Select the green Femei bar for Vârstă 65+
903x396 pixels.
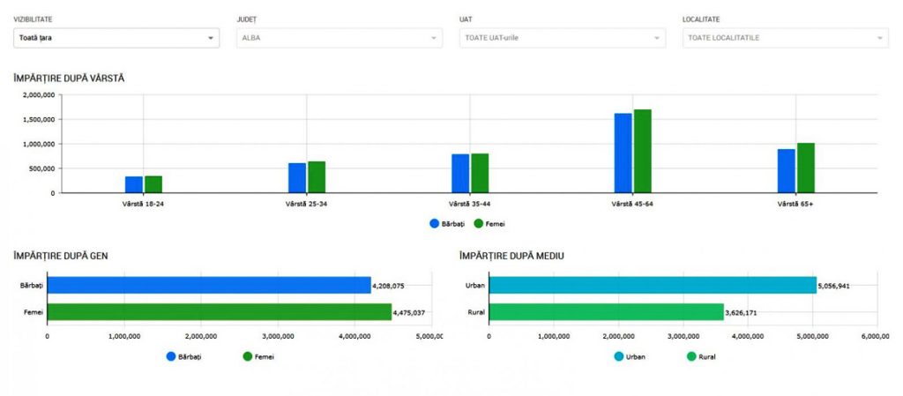pos(805,168)
